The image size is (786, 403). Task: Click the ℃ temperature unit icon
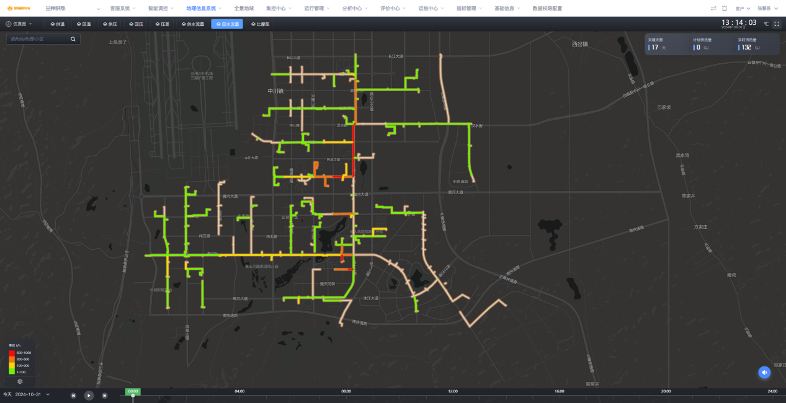766,24
